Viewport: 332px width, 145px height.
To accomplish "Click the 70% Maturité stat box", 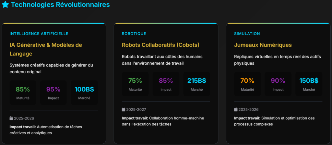I will [247, 84].
